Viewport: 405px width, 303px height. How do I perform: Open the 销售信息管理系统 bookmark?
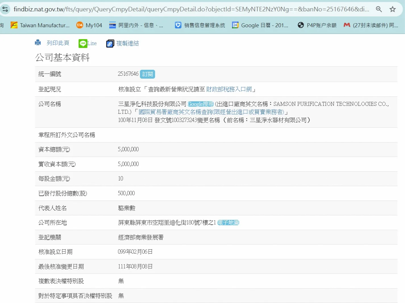coord(200,25)
